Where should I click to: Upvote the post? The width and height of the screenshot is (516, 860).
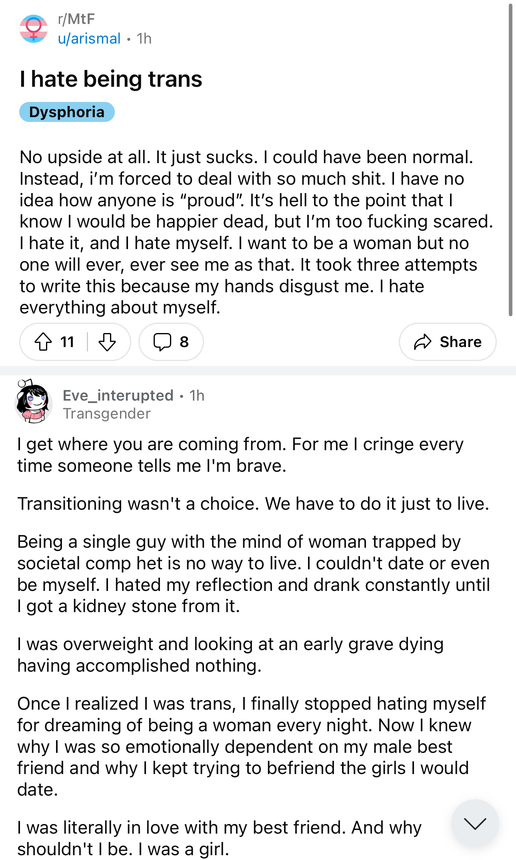point(43,342)
